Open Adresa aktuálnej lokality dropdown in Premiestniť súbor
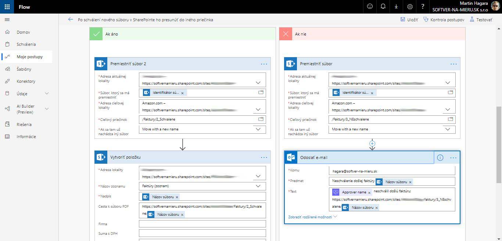Screen dimensions: 502x241 (447, 83)
